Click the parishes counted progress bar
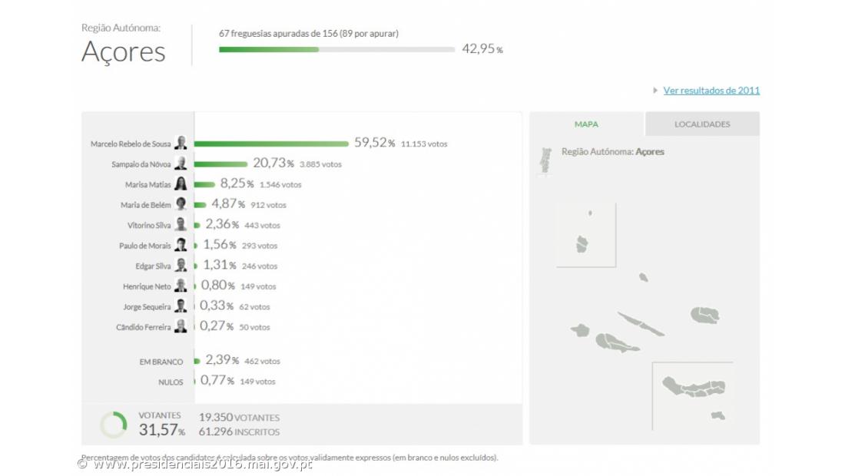845x476 pixels. click(x=336, y=50)
